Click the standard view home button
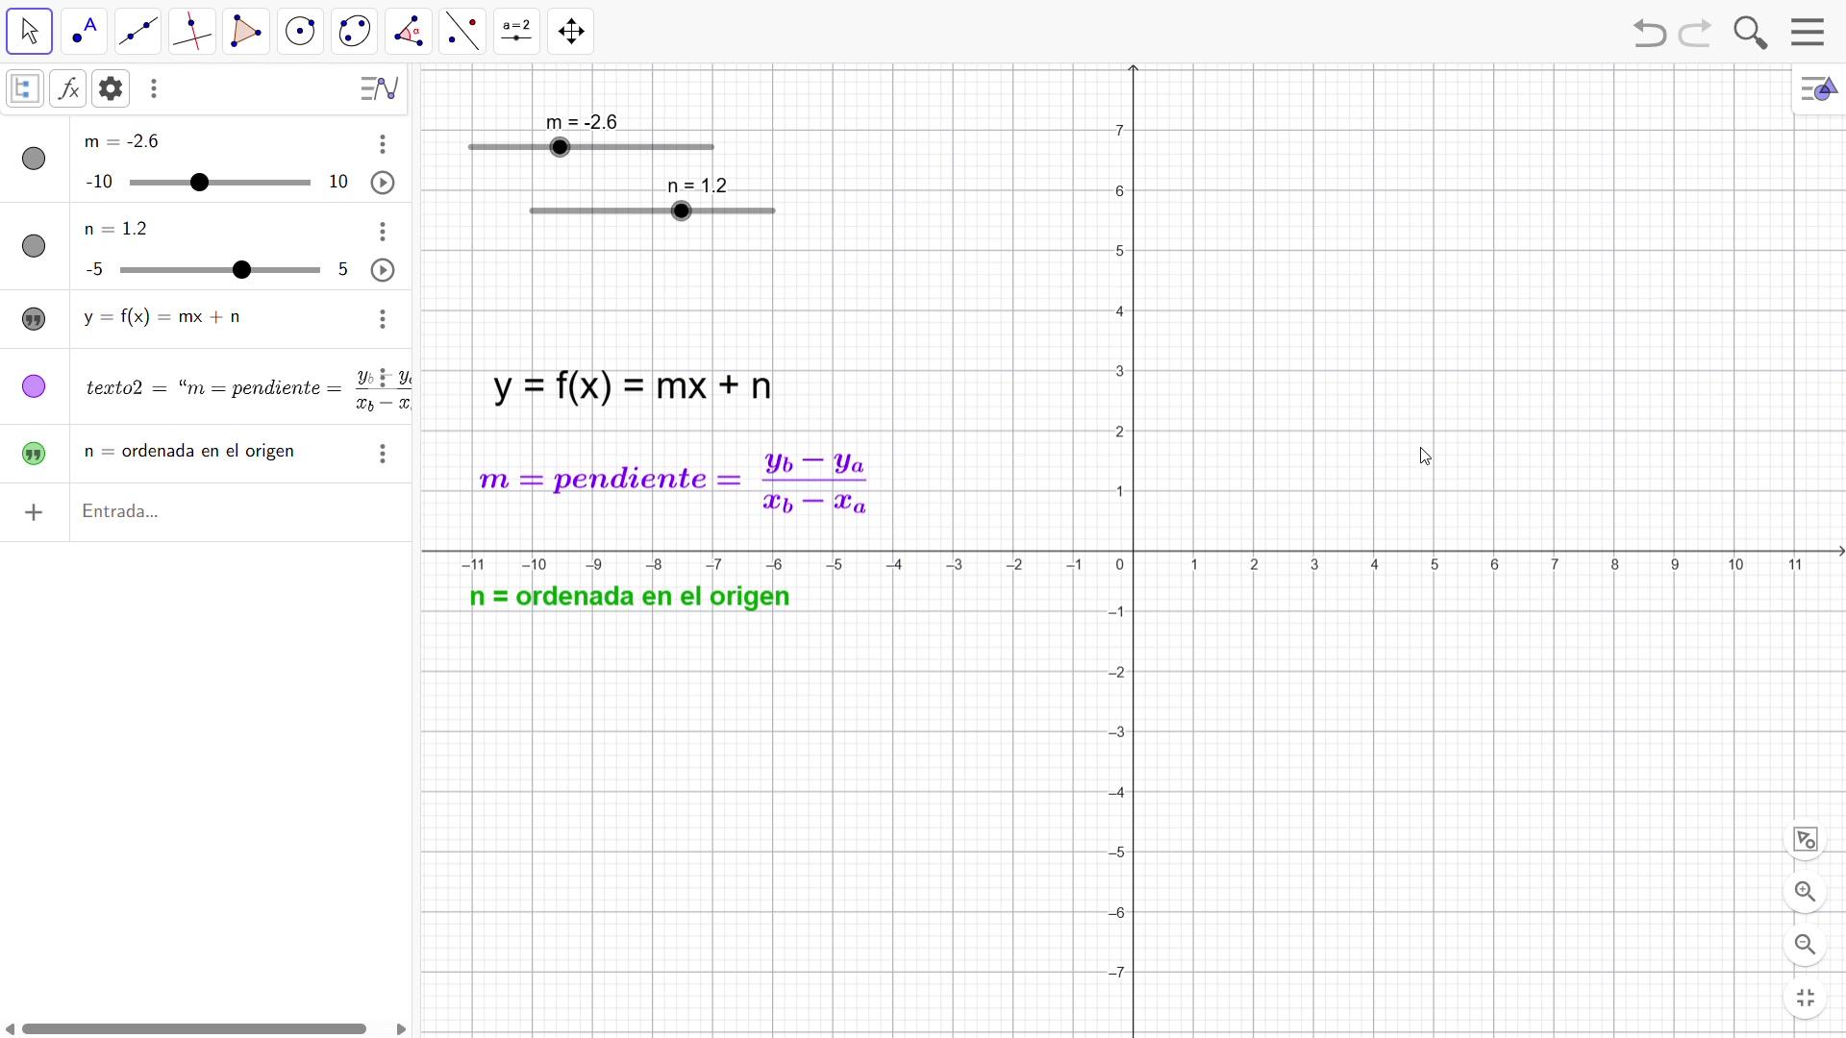This screenshot has width=1846, height=1038. [x=1806, y=840]
